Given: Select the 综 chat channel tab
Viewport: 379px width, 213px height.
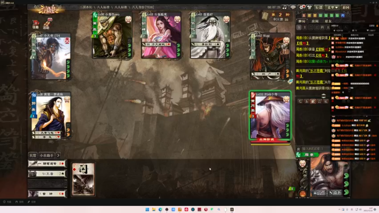Looking at the screenshot, I should click(300, 101).
